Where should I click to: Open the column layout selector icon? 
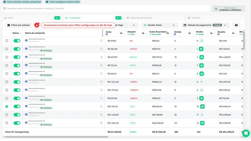(x=236, y=25)
